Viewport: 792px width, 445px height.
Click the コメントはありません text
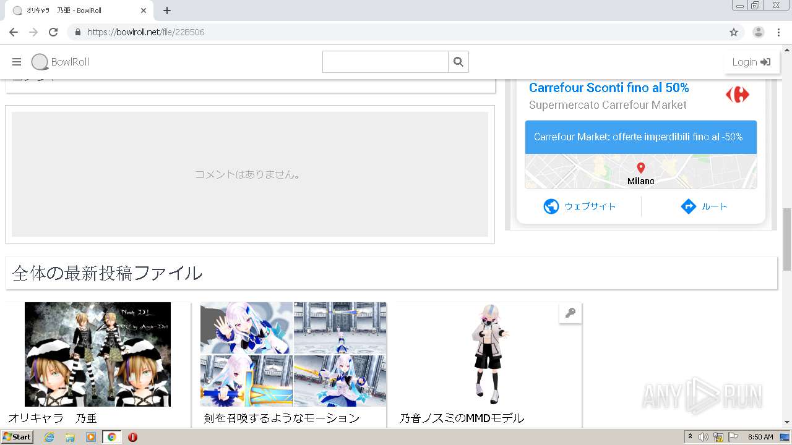click(249, 175)
